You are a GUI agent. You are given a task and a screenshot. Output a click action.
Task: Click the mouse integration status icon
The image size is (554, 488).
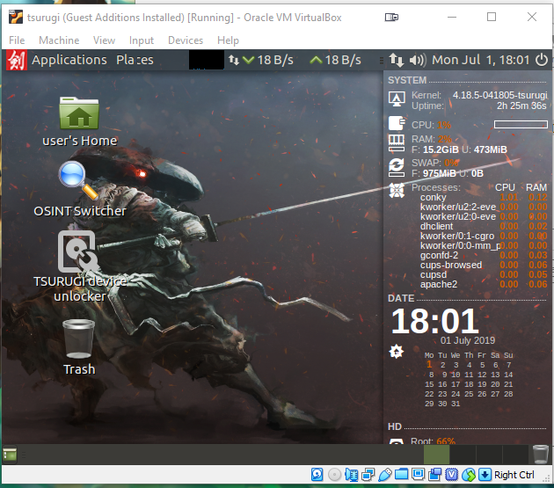469,475
